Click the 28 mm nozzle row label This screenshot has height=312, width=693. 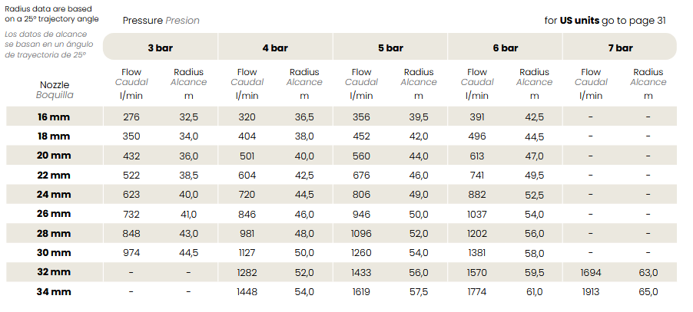click(x=54, y=234)
